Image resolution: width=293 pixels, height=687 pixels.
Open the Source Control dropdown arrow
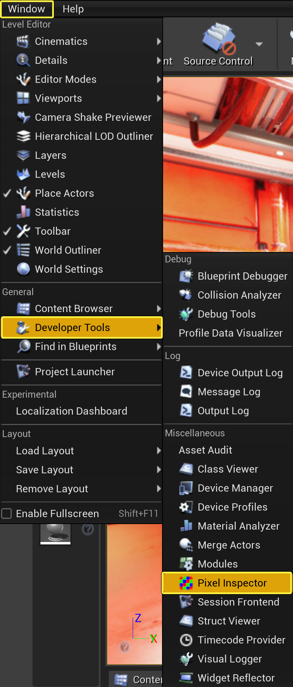(x=258, y=44)
